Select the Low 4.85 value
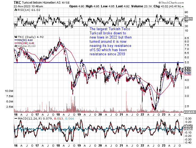The width and height of the screenshot is (196, 148). click(108, 6)
